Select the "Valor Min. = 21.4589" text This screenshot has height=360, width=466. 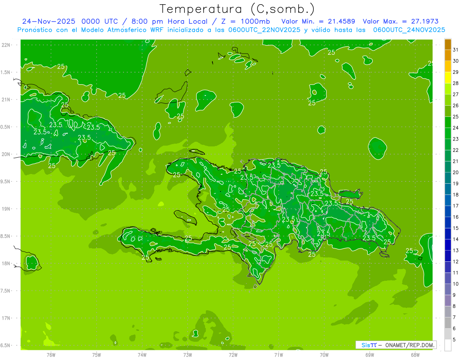318,21
